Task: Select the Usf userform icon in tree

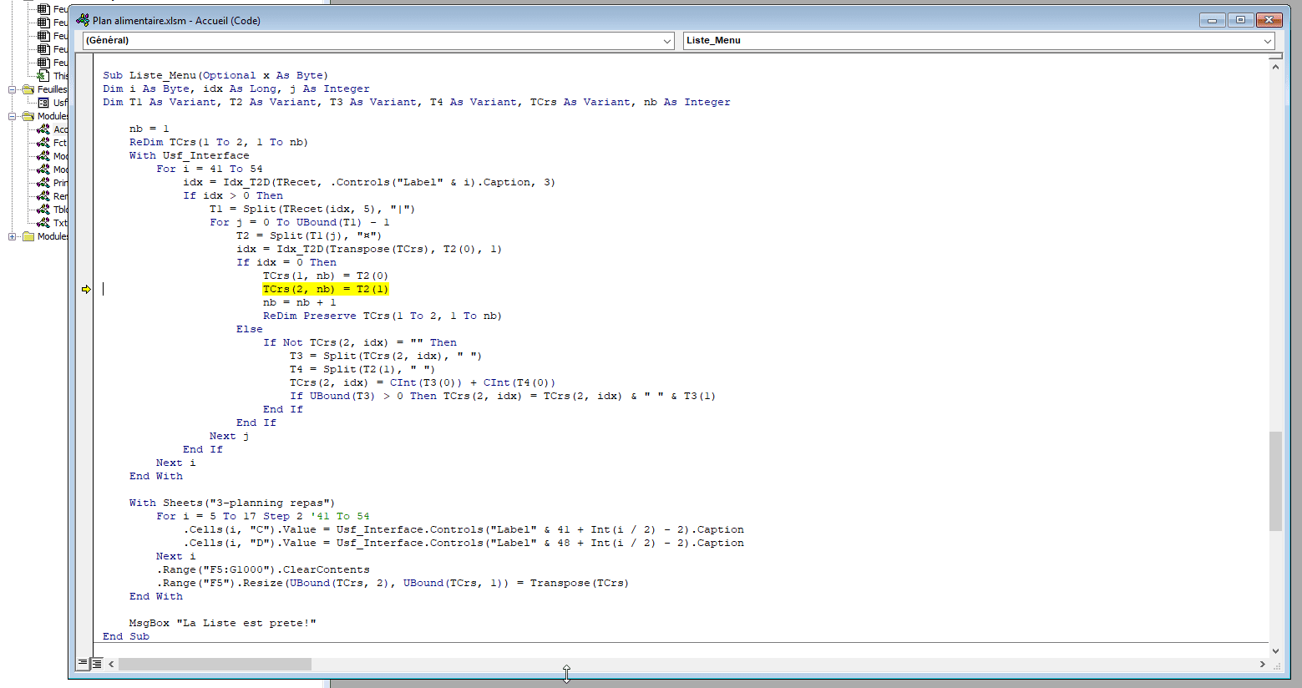Action: click(44, 103)
